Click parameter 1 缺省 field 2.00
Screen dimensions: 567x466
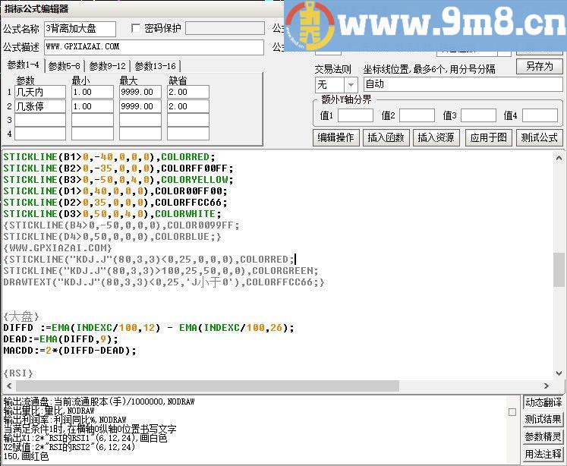coord(188,92)
